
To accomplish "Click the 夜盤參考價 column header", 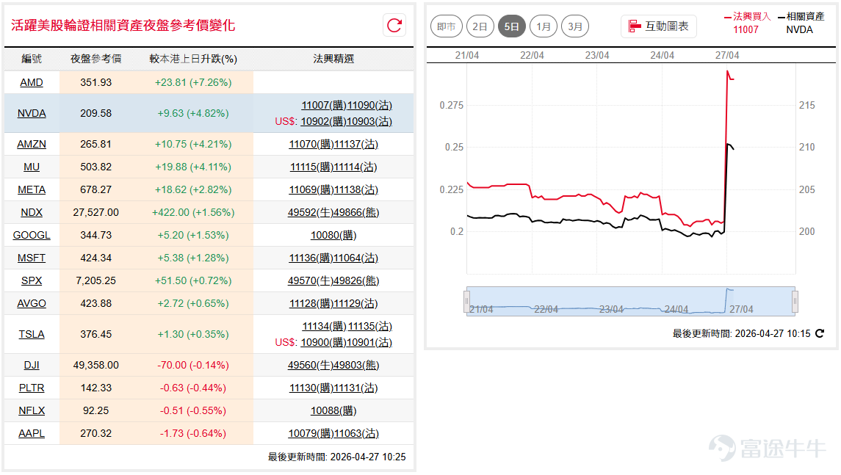I will tap(96, 59).
